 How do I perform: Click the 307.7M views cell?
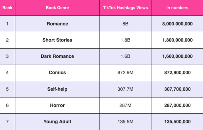click(125, 89)
